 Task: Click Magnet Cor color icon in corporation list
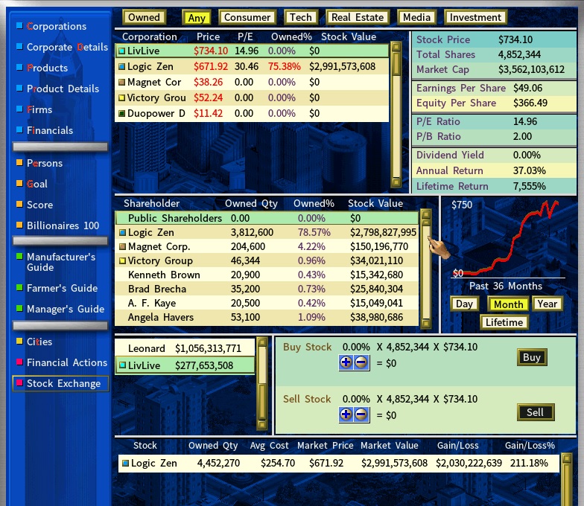point(122,82)
